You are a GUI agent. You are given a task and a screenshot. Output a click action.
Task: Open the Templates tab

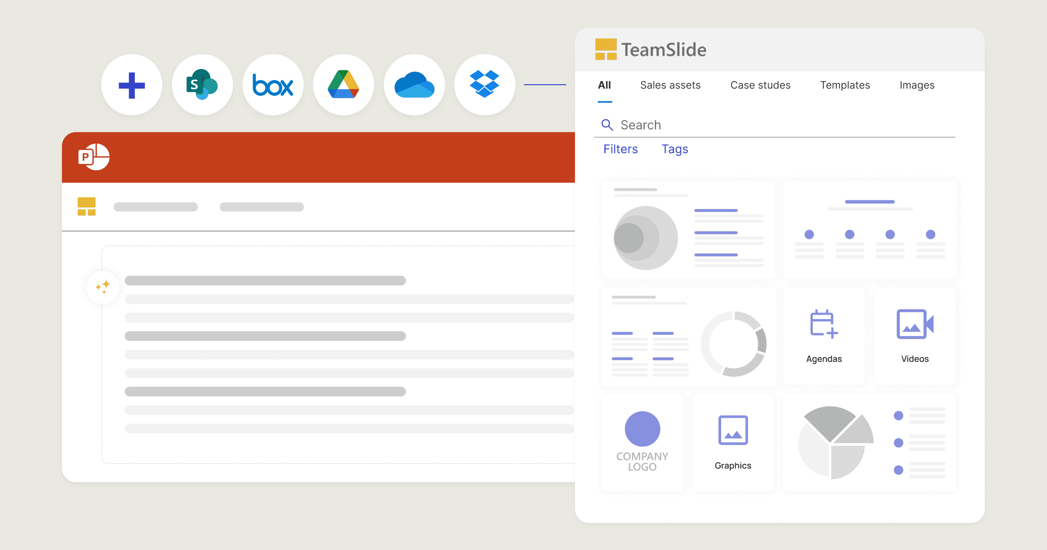click(x=845, y=85)
